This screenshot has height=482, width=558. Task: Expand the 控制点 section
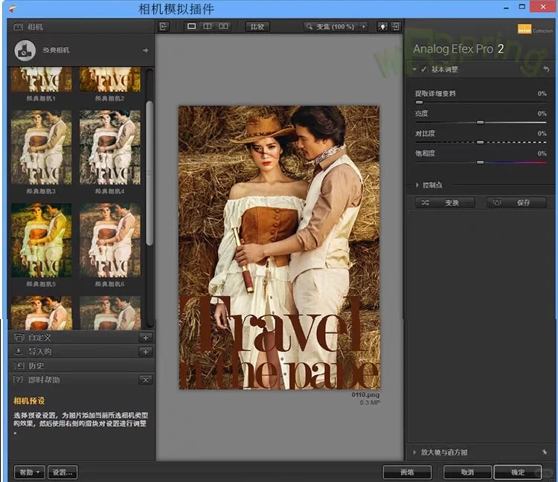click(x=417, y=185)
